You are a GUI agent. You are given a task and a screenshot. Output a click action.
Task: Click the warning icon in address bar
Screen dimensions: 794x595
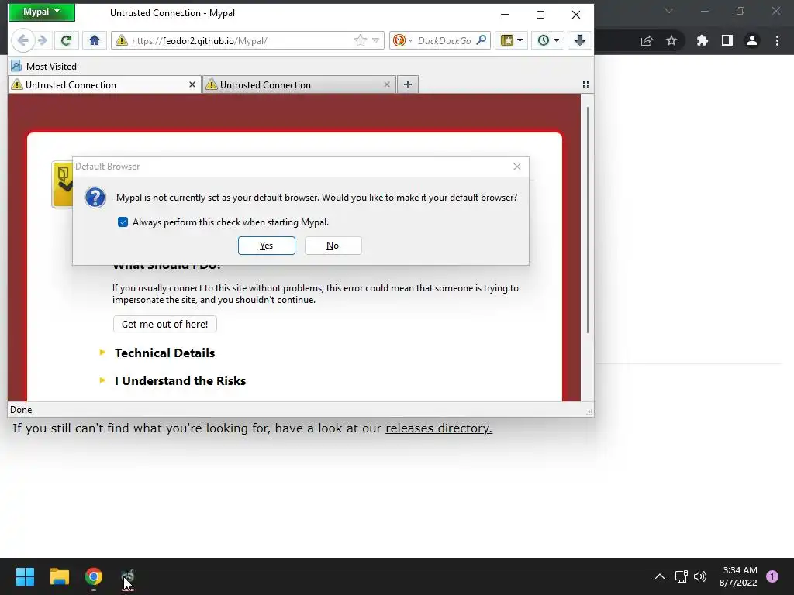[x=122, y=40]
